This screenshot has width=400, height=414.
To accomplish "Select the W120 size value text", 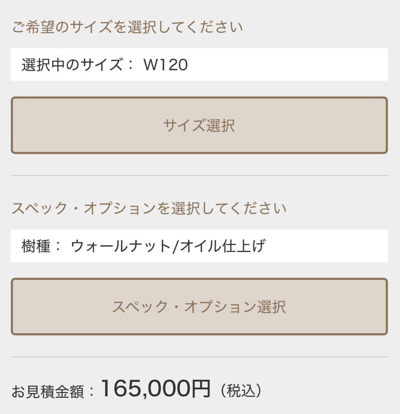I will click(166, 65).
